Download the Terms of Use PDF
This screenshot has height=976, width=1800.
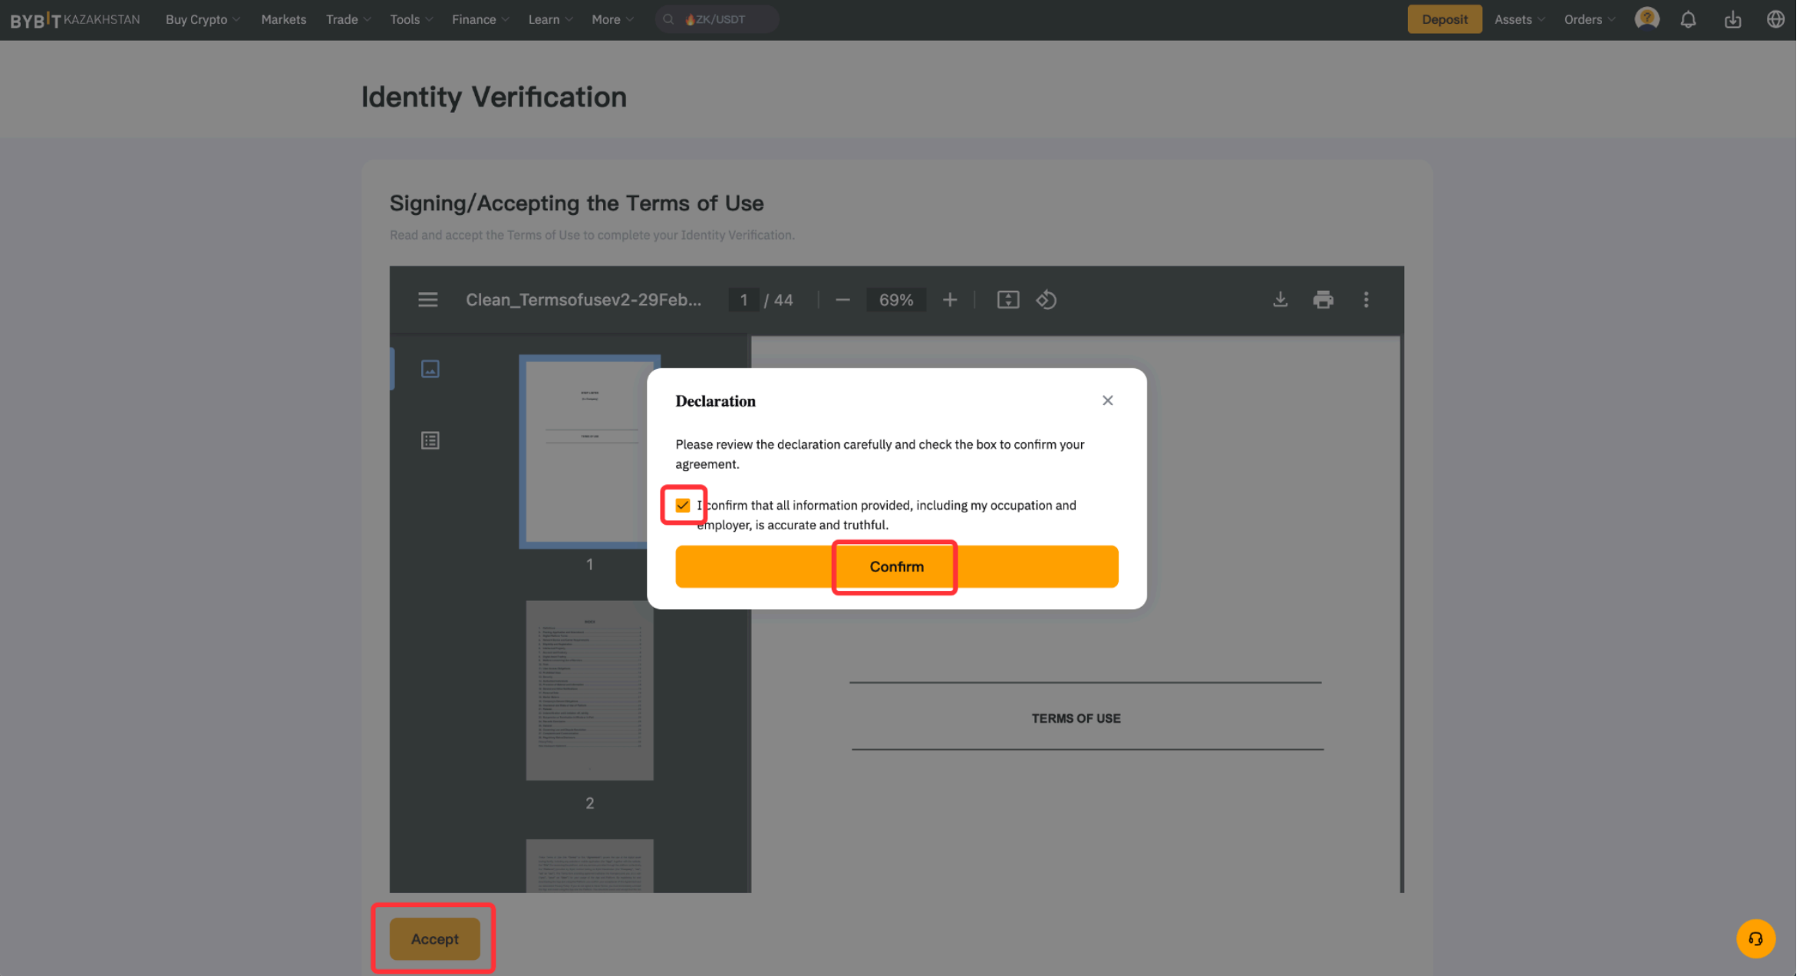[x=1280, y=300]
